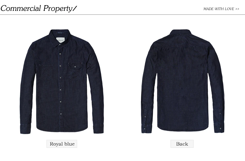Click the Royal blue color label
Viewport: 245px width, 161px height.
pyautogui.click(x=62, y=144)
